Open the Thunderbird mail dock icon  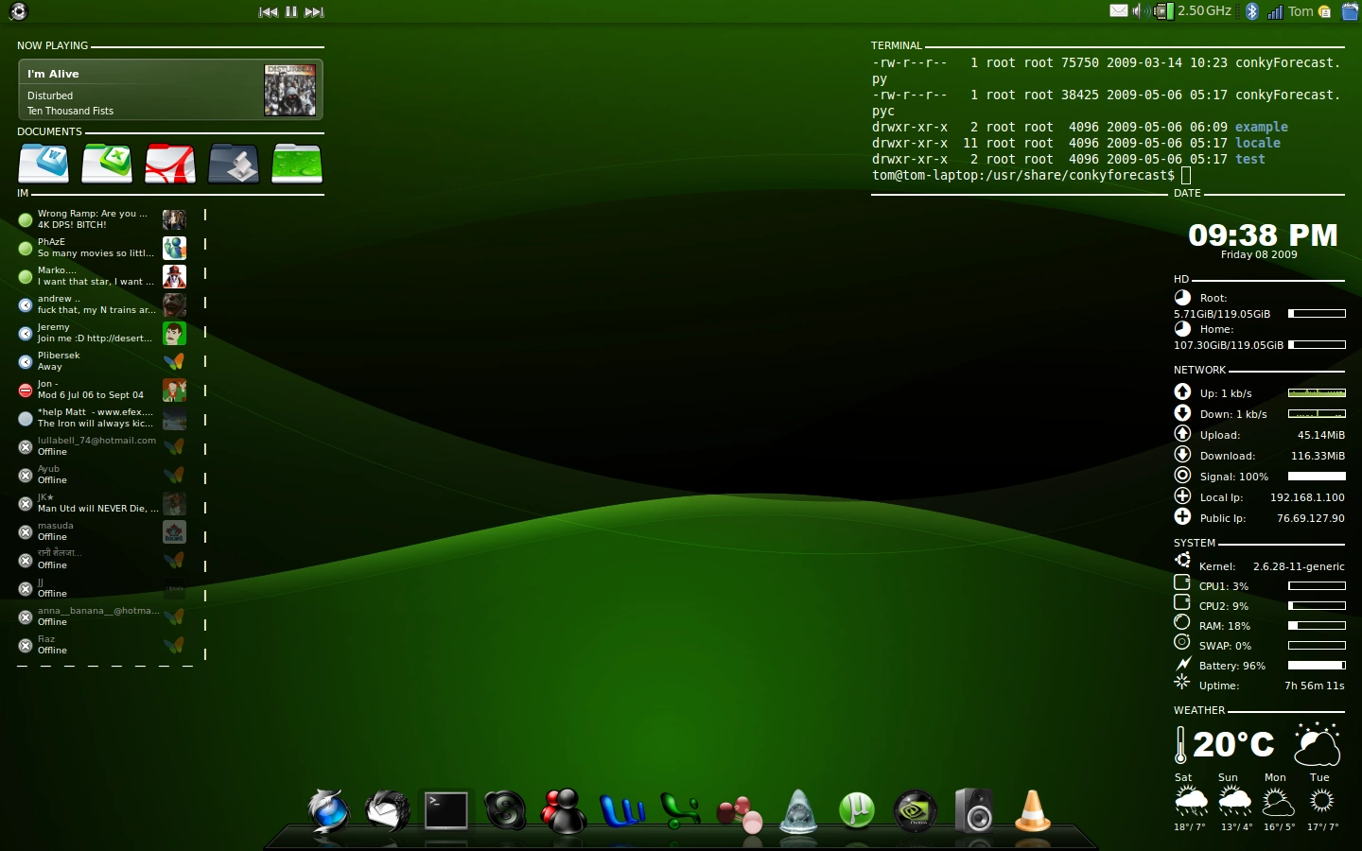388,811
